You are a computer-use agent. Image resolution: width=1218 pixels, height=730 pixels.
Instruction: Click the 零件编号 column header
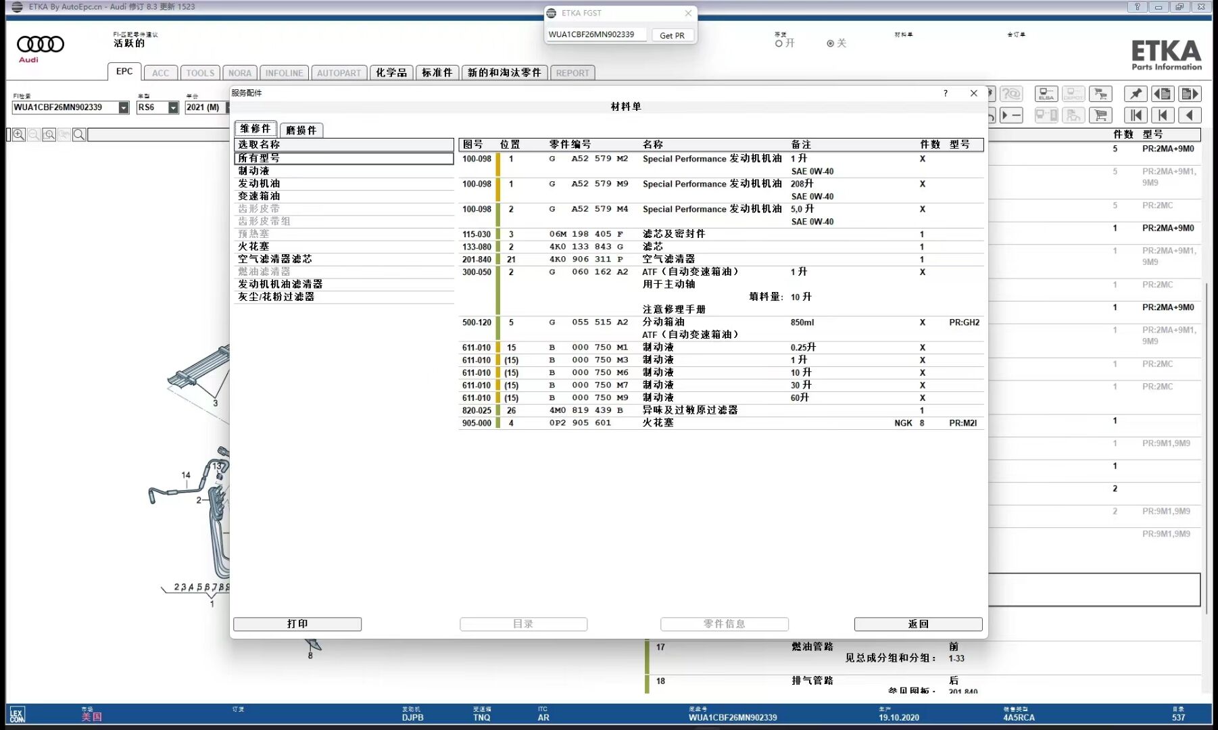pos(570,144)
